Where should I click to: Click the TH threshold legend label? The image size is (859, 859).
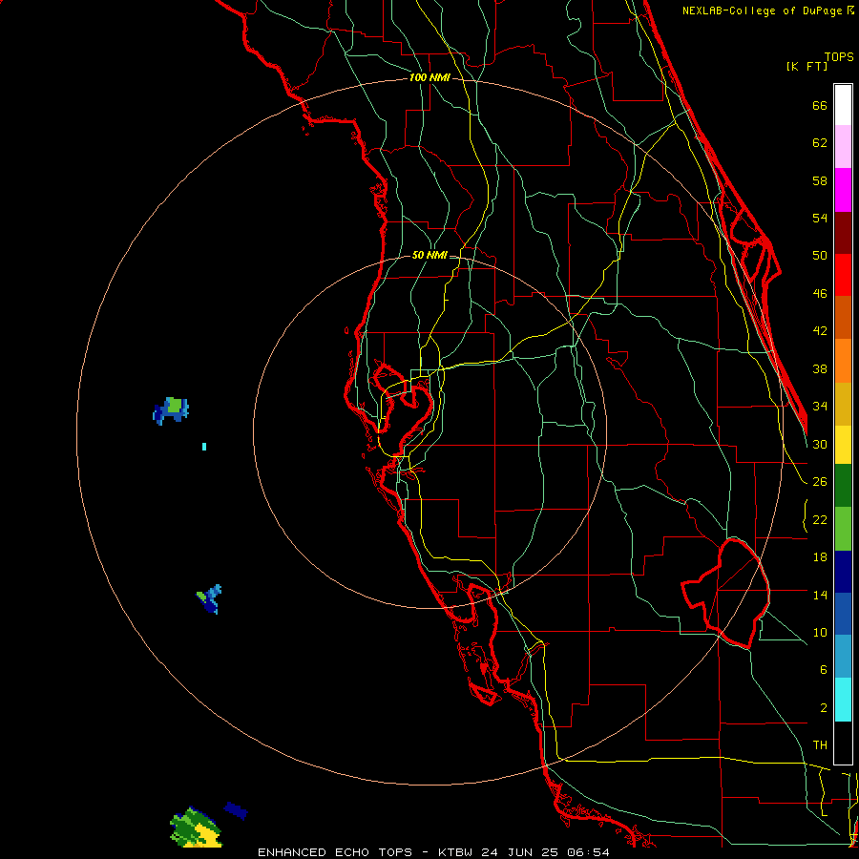coord(820,745)
